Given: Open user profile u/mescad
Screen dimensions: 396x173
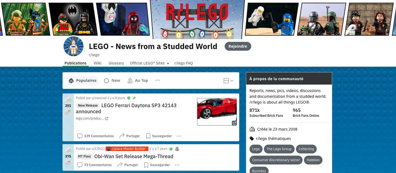Looking at the screenshot, I should click(x=99, y=98).
